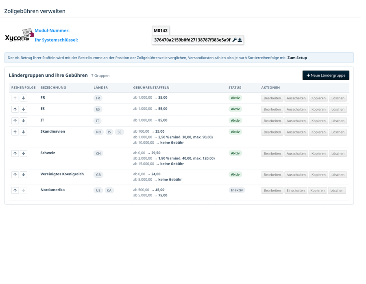Click the CA country tag in Nordamerika
Viewport: 366px width, 284px height.
[109, 190]
